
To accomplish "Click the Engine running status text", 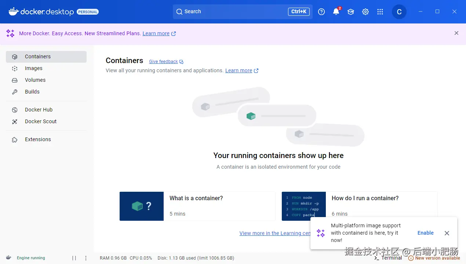I will point(31,258).
